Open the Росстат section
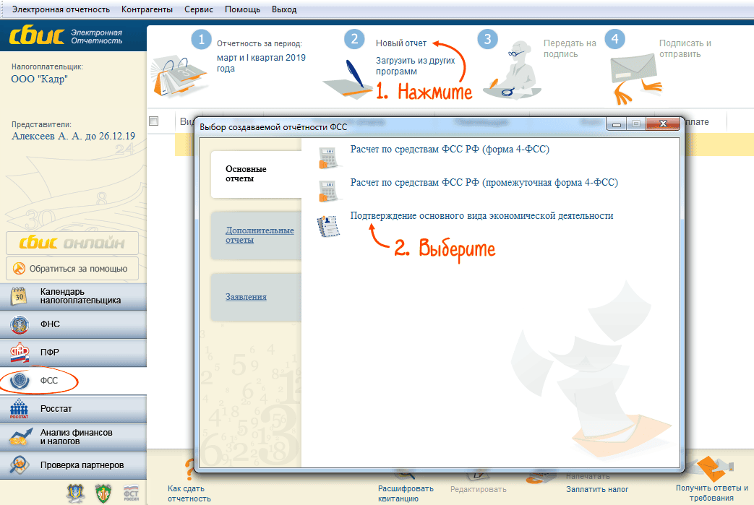 pyautogui.click(x=56, y=409)
